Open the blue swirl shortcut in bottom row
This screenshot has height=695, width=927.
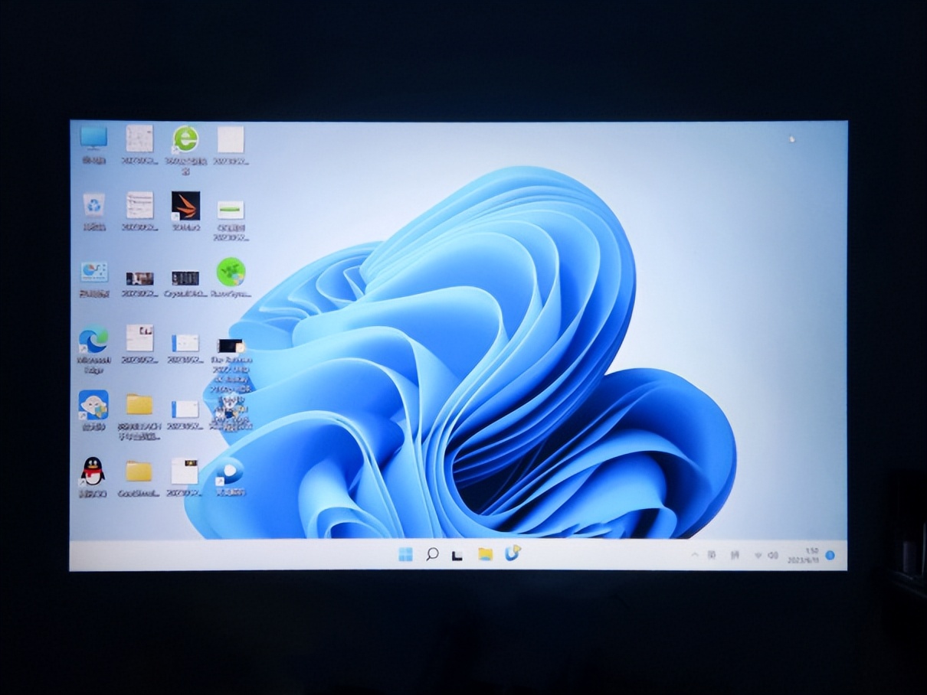coord(230,471)
